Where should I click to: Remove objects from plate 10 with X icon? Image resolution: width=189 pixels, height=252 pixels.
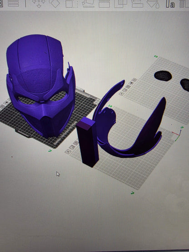pyautogui.click(x=68, y=151)
